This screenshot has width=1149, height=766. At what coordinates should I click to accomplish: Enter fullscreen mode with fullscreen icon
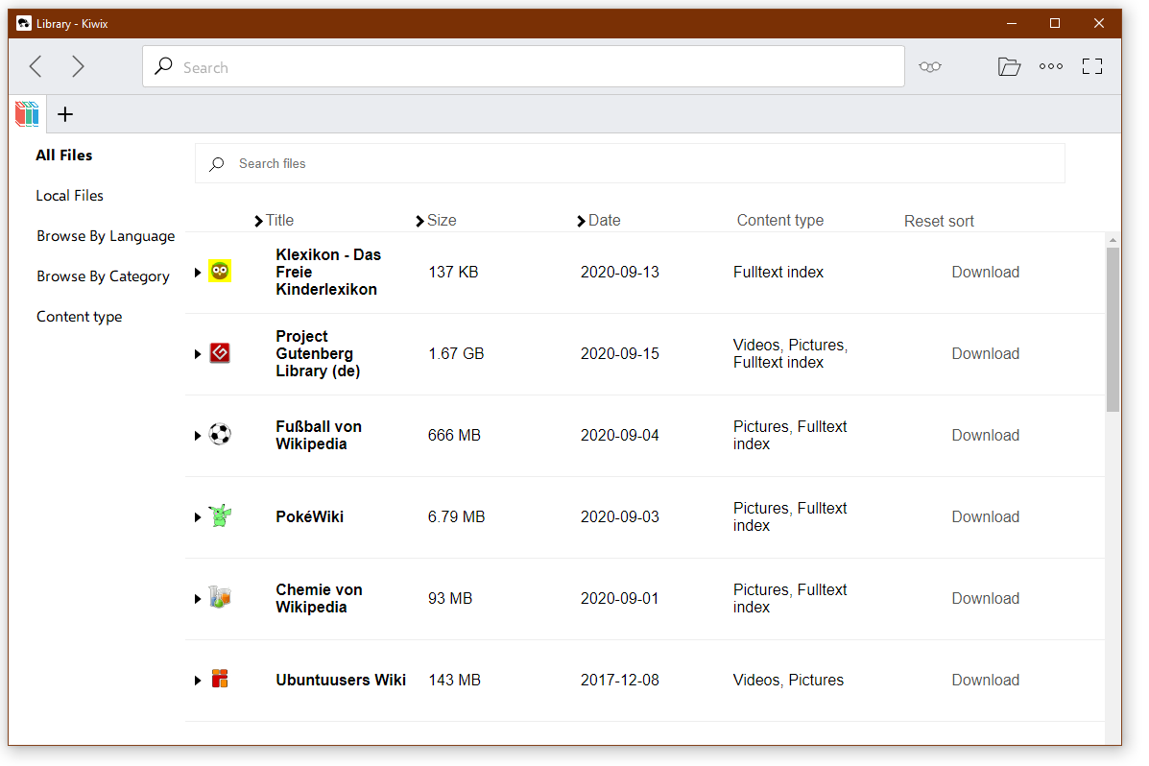(x=1091, y=67)
